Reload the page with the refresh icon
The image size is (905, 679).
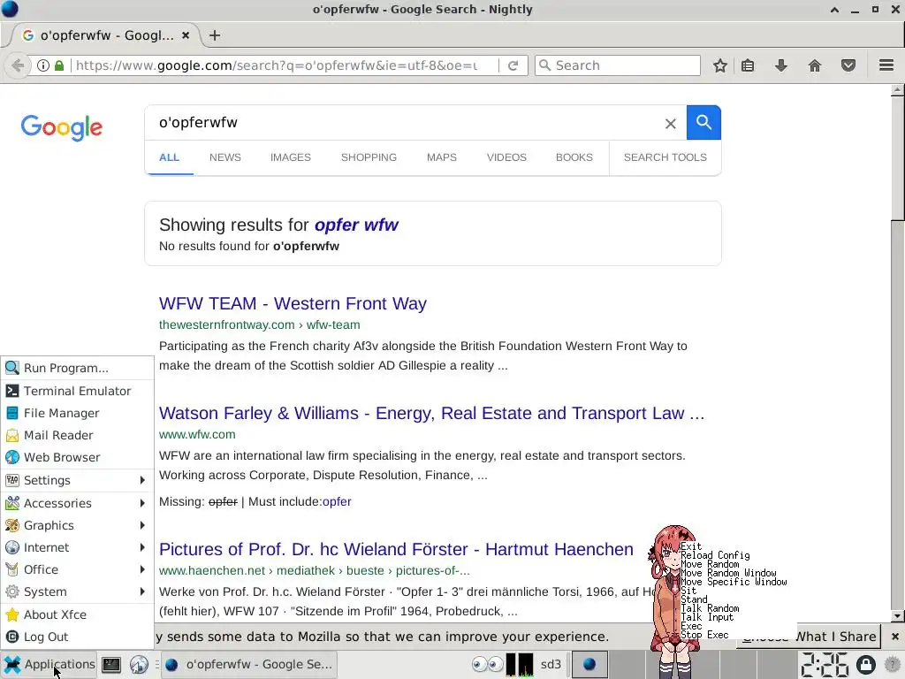[x=513, y=65]
